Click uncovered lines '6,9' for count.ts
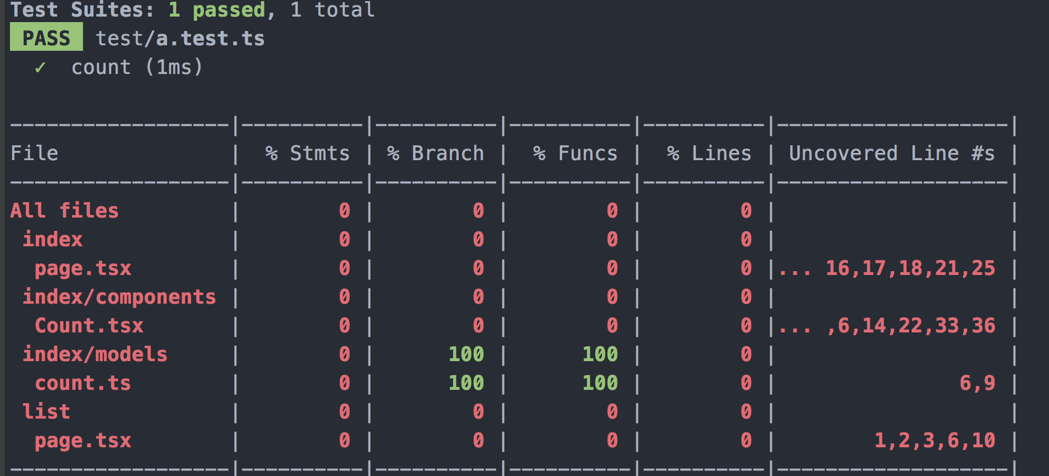1049x476 pixels. [978, 383]
